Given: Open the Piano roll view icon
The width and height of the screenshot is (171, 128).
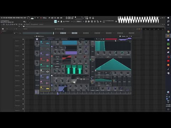Looking at the screenshot, I should pos(89,21).
